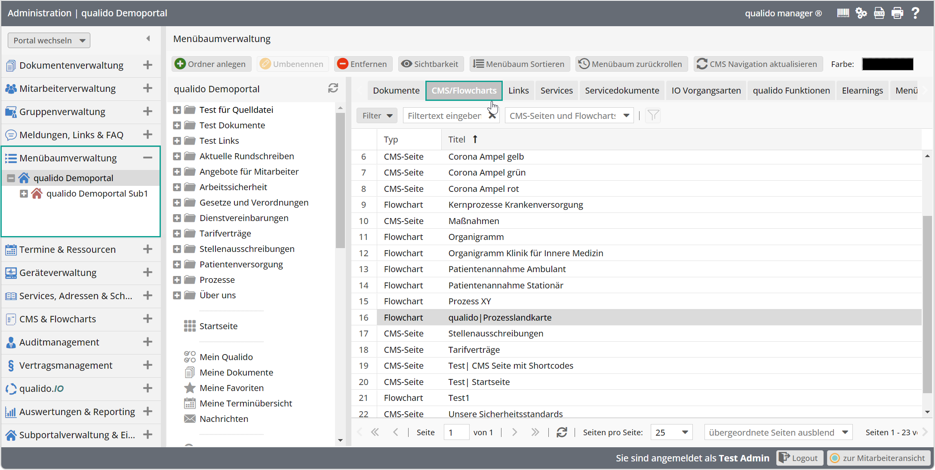Open the black Farbe color swatch

[887, 64]
